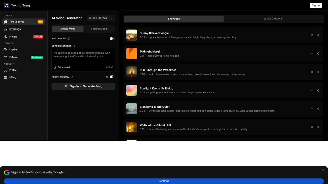Open Text to Song in sidebar
The width and height of the screenshot is (328, 184).
[x=23, y=22]
